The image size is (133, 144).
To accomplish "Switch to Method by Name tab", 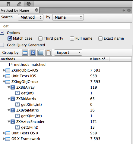I will pos(15,11).
